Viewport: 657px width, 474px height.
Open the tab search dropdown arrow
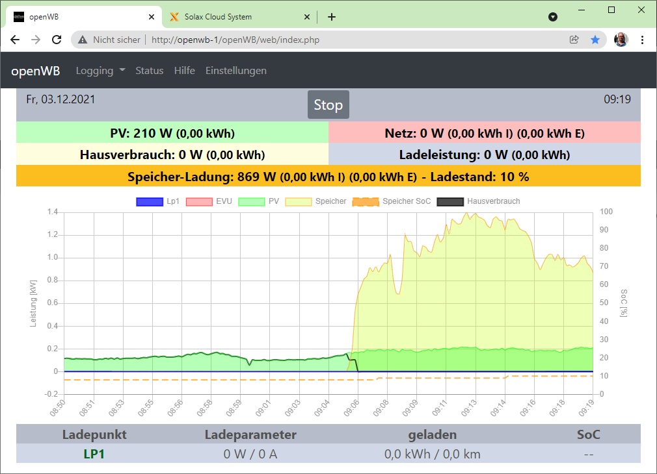click(553, 17)
